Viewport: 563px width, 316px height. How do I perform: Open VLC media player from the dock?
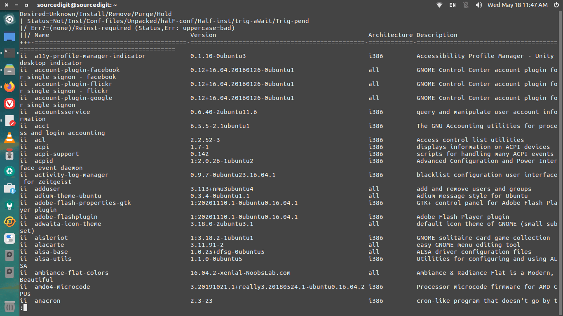(x=9, y=137)
